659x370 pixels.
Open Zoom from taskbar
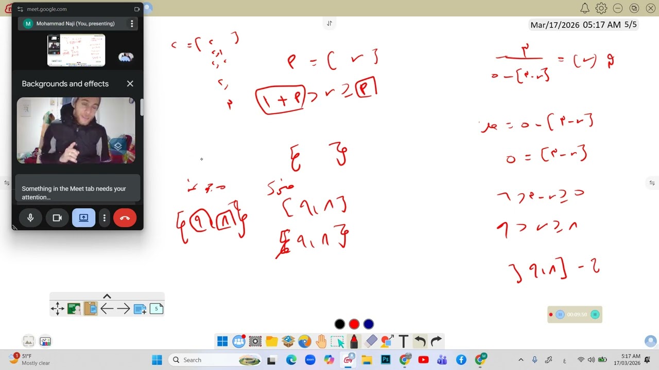click(310, 360)
